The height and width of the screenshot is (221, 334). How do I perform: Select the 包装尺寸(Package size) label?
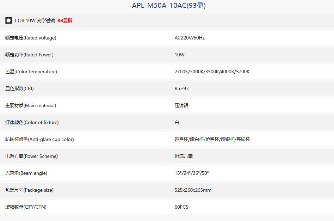click(x=29, y=190)
